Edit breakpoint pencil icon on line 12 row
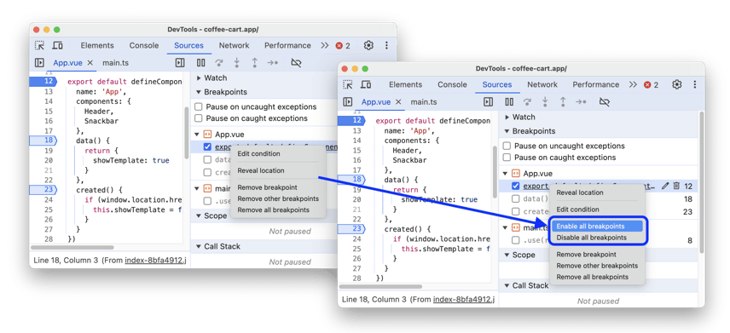The width and height of the screenshot is (730, 333). click(665, 186)
